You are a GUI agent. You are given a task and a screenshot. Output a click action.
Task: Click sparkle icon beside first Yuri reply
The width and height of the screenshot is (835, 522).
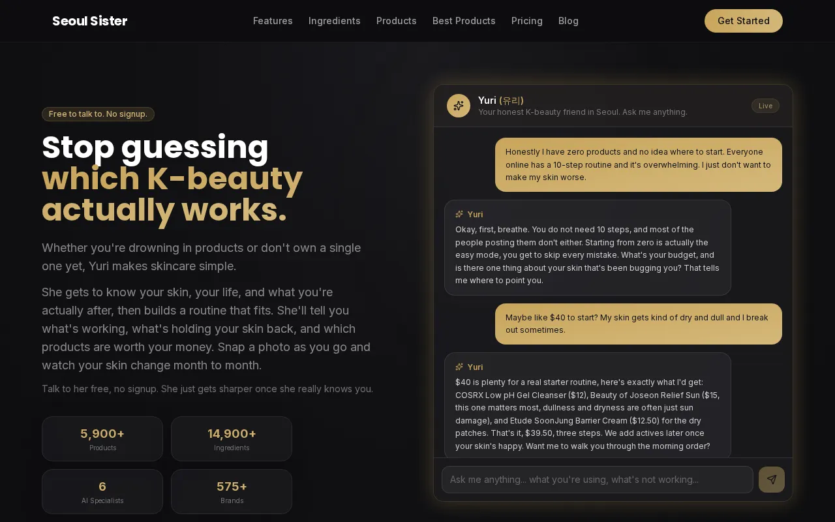point(459,214)
